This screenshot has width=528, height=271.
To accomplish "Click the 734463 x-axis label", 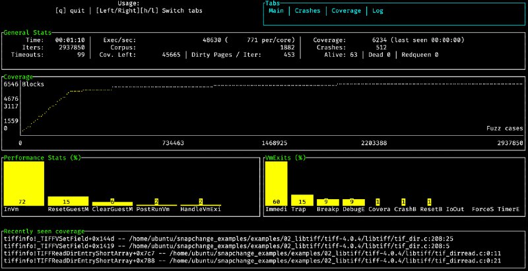I will [x=173, y=143].
